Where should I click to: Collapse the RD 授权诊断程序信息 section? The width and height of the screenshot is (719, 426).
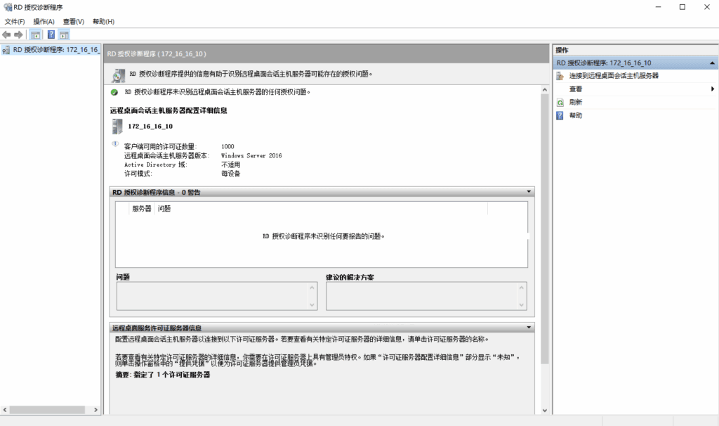pos(528,192)
